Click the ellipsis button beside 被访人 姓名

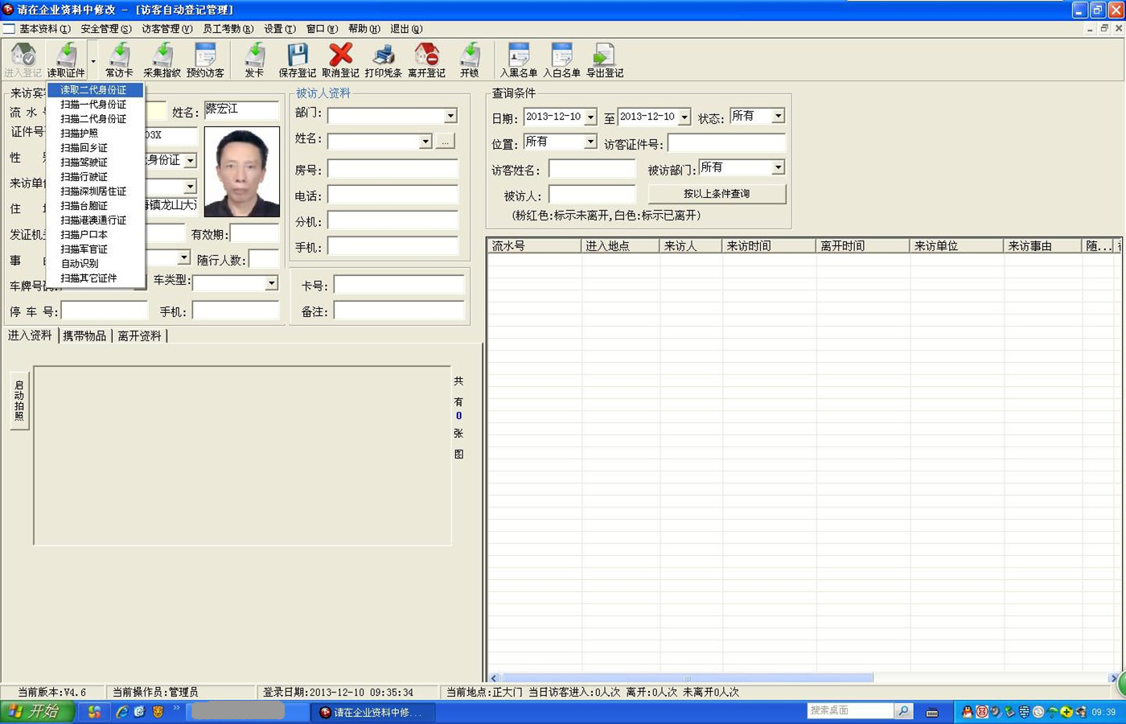tap(445, 142)
